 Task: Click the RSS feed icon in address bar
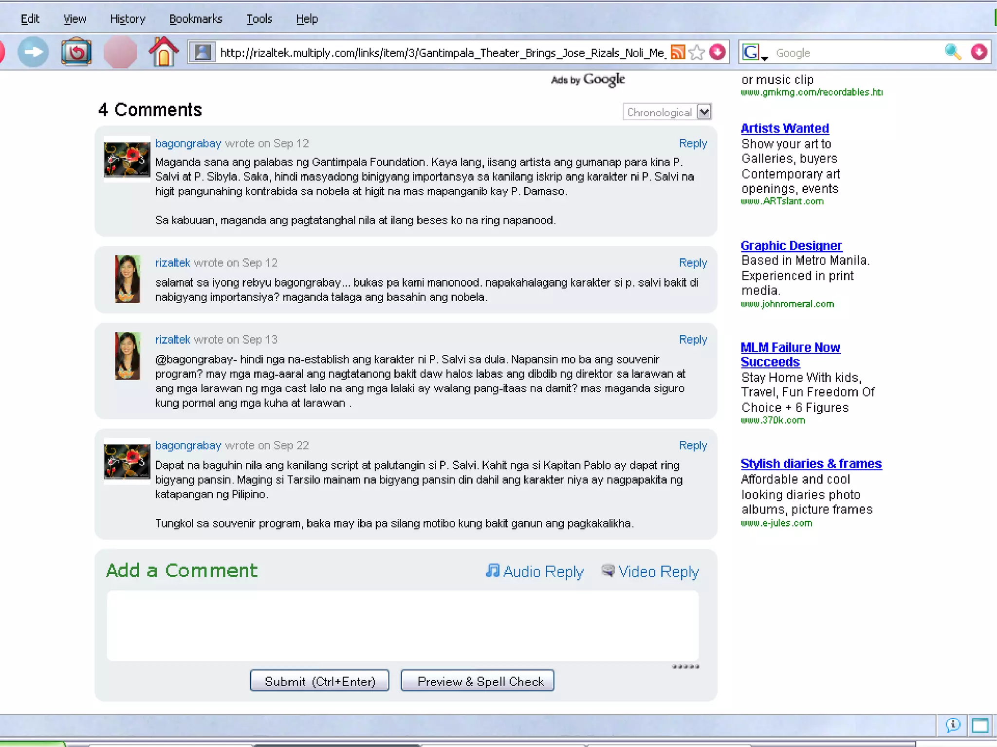[678, 52]
